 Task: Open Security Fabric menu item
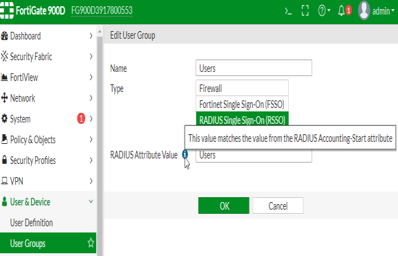[x=48, y=57]
